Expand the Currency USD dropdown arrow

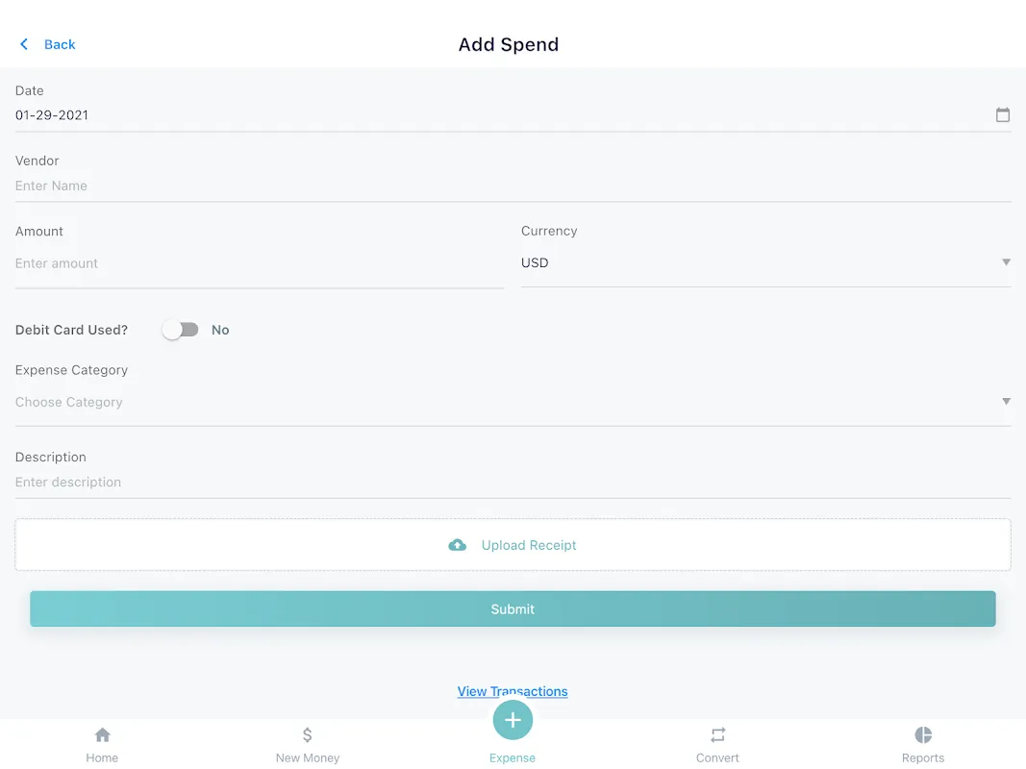(1006, 262)
